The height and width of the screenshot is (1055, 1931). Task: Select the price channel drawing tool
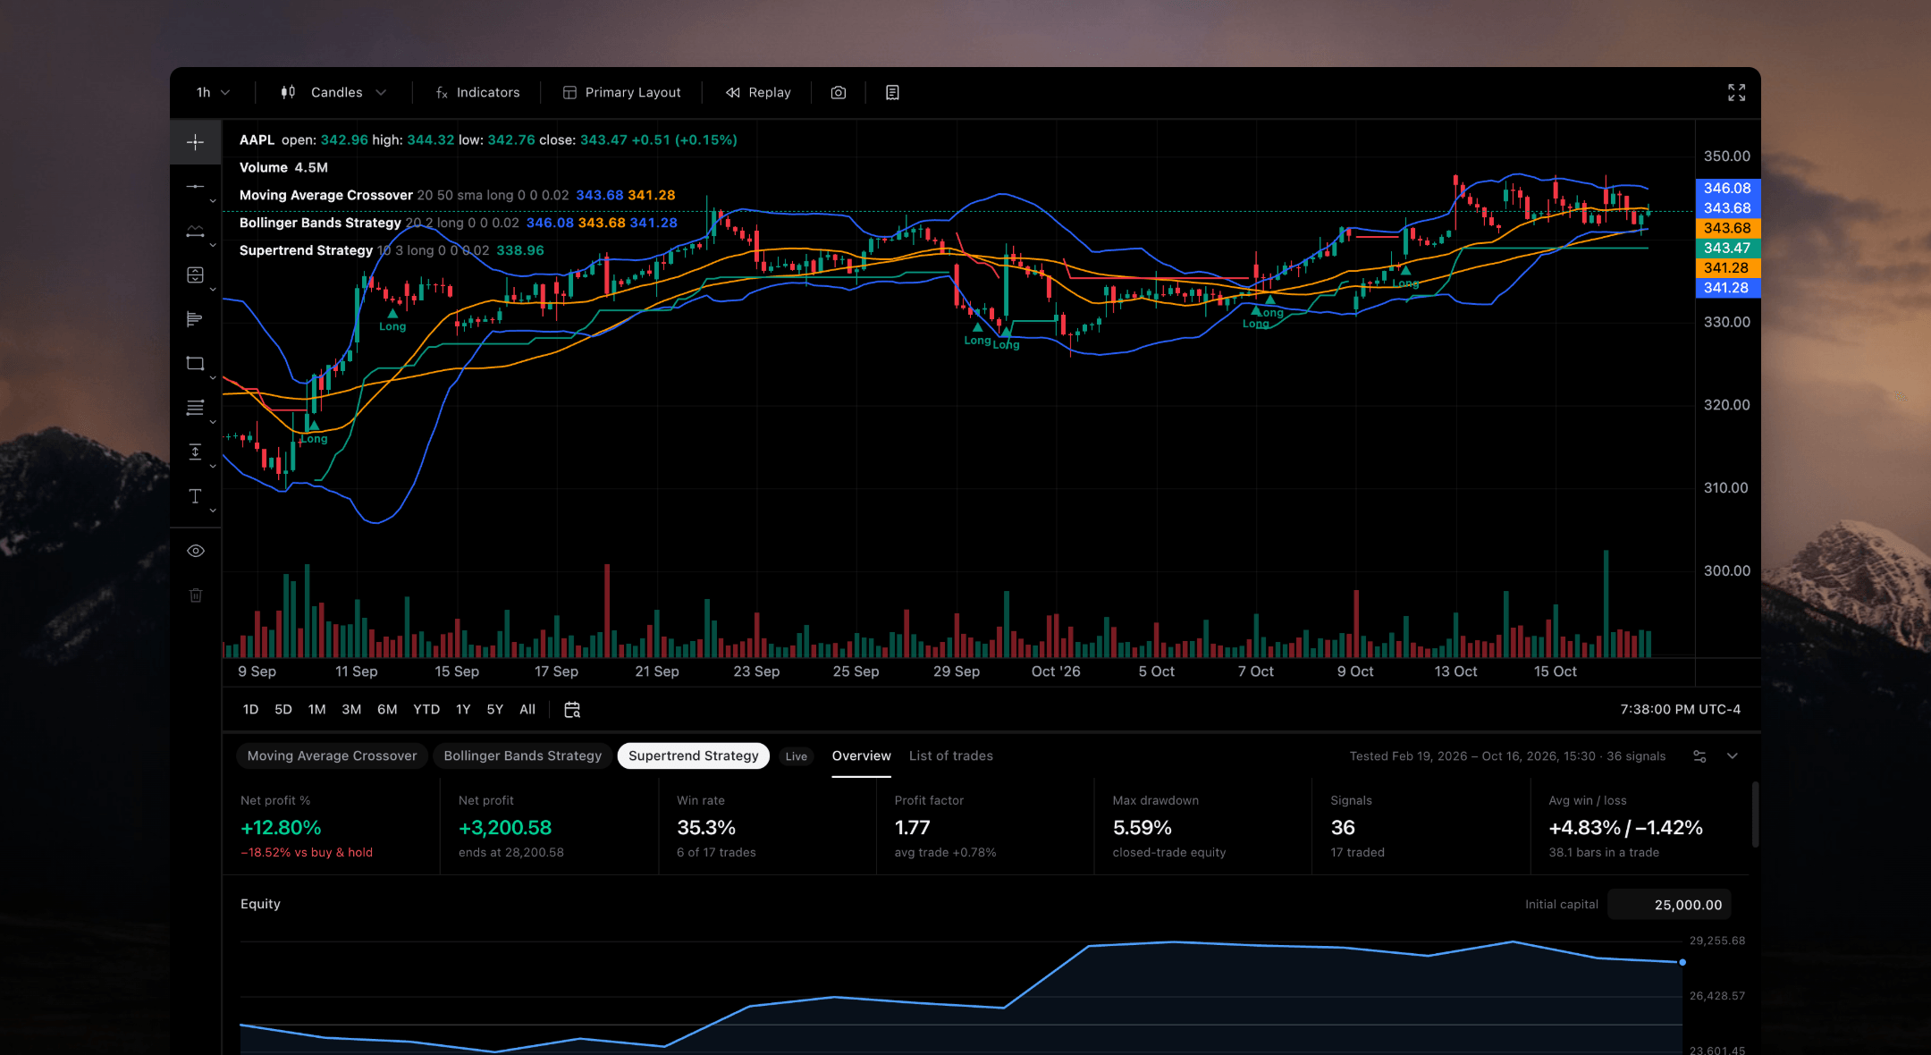point(195,231)
